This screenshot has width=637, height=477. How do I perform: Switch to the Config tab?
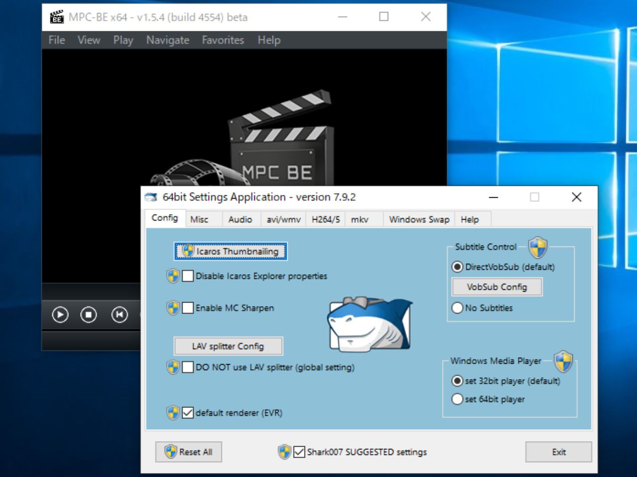165,218
